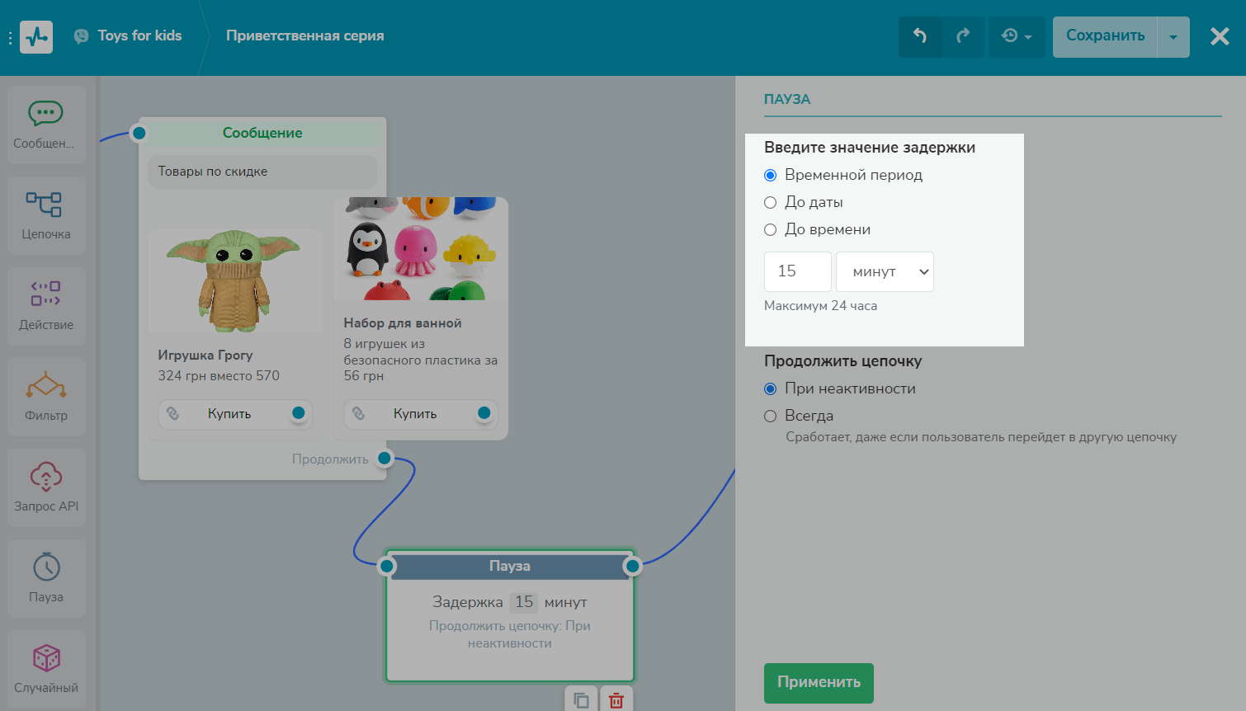This screenshot has width=1246, height=711.
Task: Delete the Pause block with trash icon
Action: [x=616, y=699]
